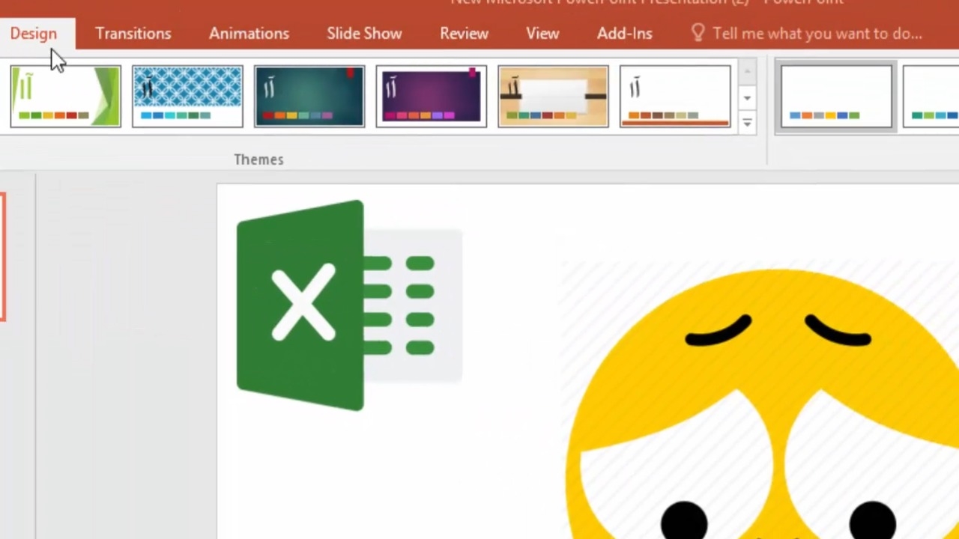The width and height of the screenshot is (959, 539).
Task: Choose the first white variant thumbnail
Action: tap(836, 96)
